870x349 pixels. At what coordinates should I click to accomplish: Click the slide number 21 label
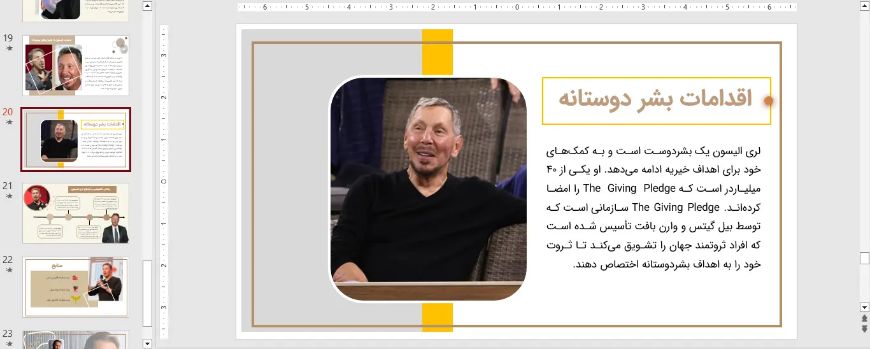coord(8,186)
